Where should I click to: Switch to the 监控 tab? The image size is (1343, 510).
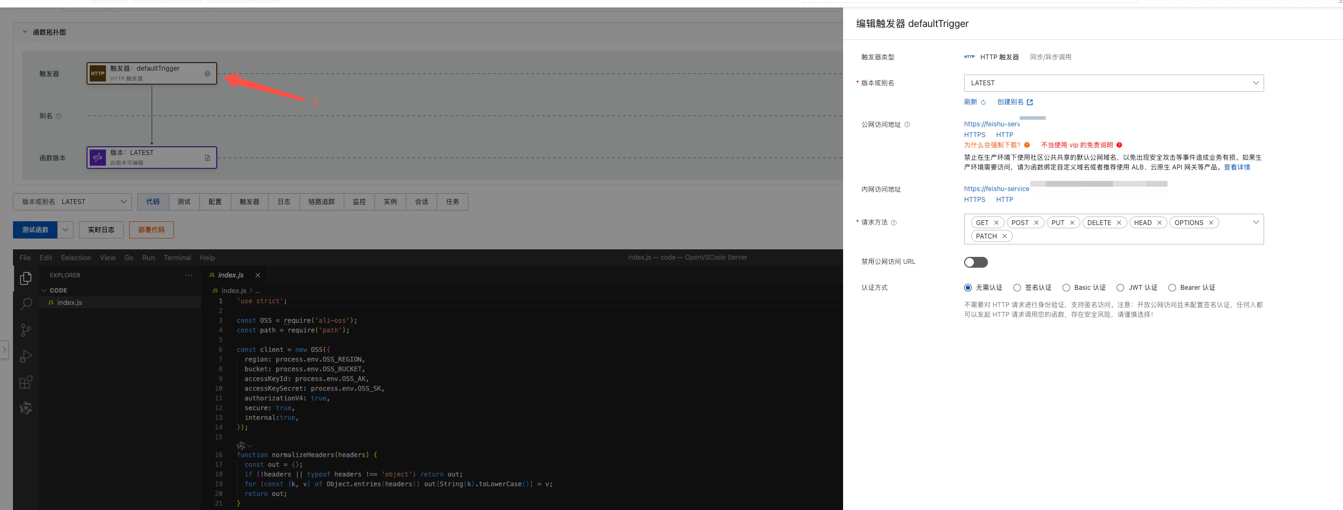tap(359, 202)
